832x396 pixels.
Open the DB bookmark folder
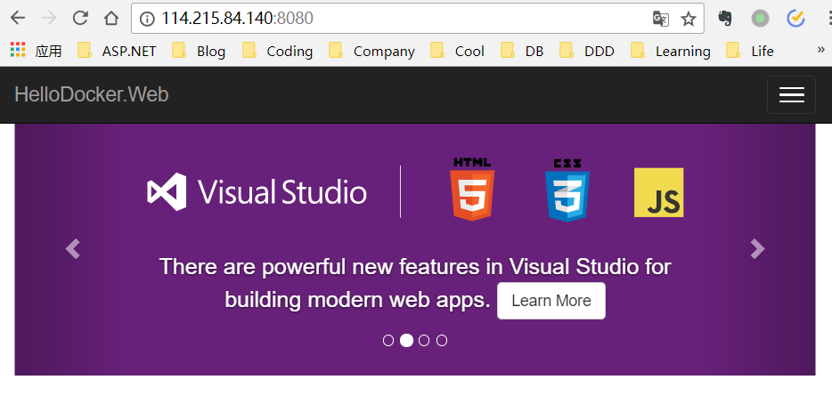point(522,51)
